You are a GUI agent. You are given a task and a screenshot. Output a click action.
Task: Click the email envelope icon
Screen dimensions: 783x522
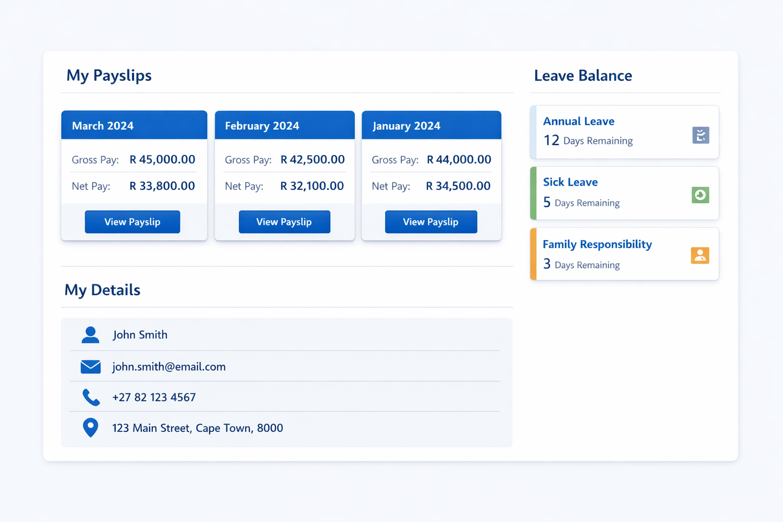pos(90,367)
